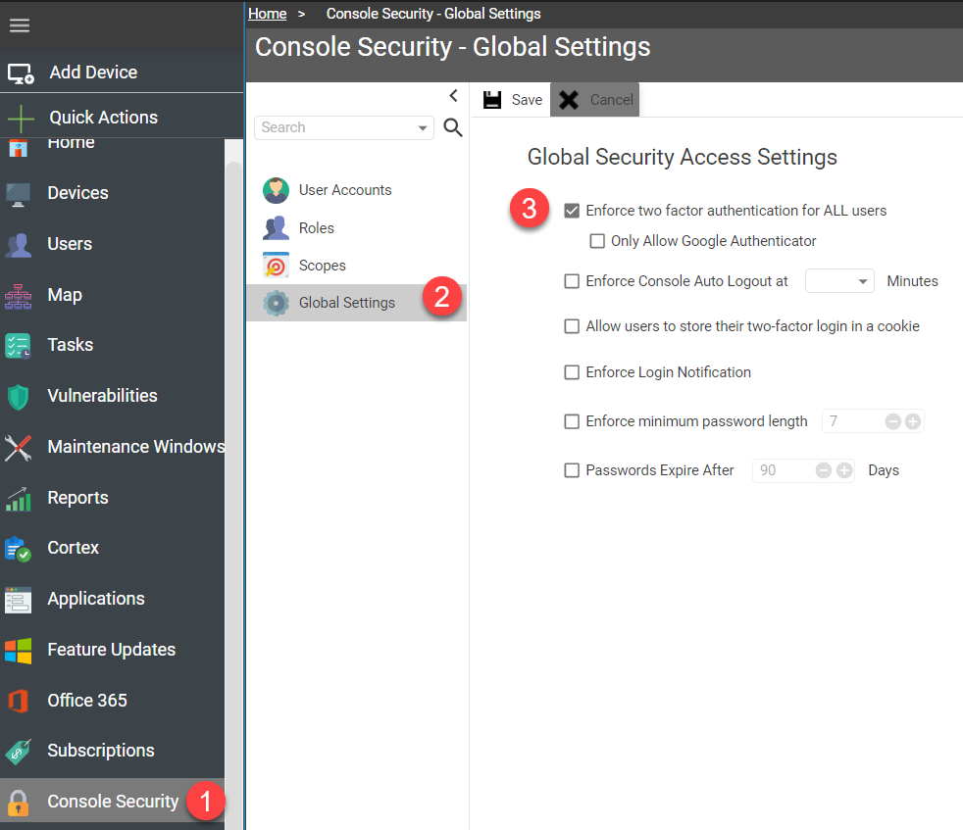Open Feature Updates in the sidebar
Viewport: 963px width, 830px height.
click(x=113, y=649)
